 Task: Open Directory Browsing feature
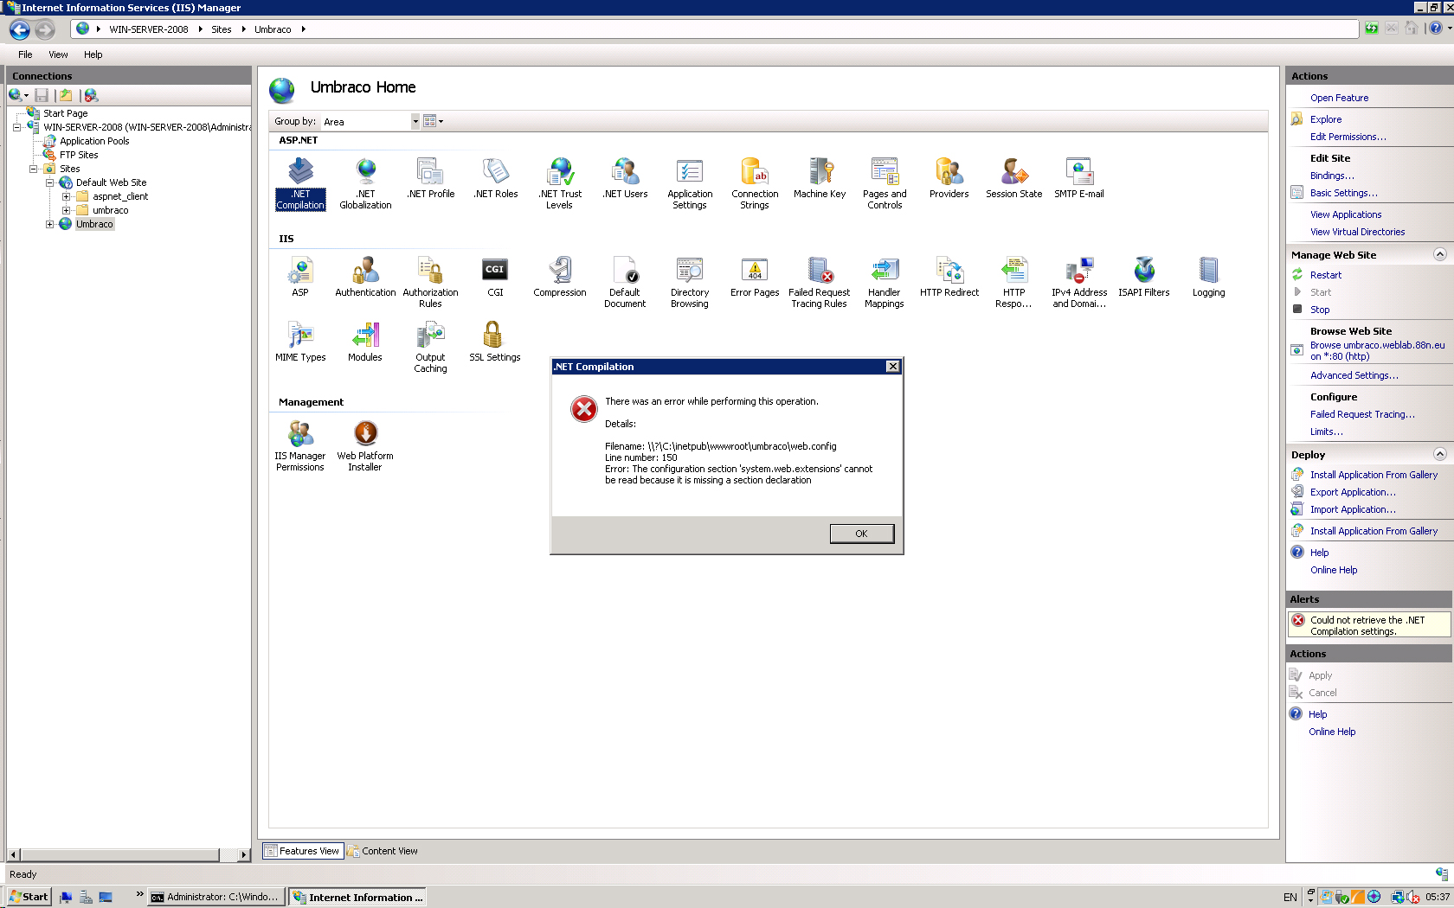pos(690,282)
